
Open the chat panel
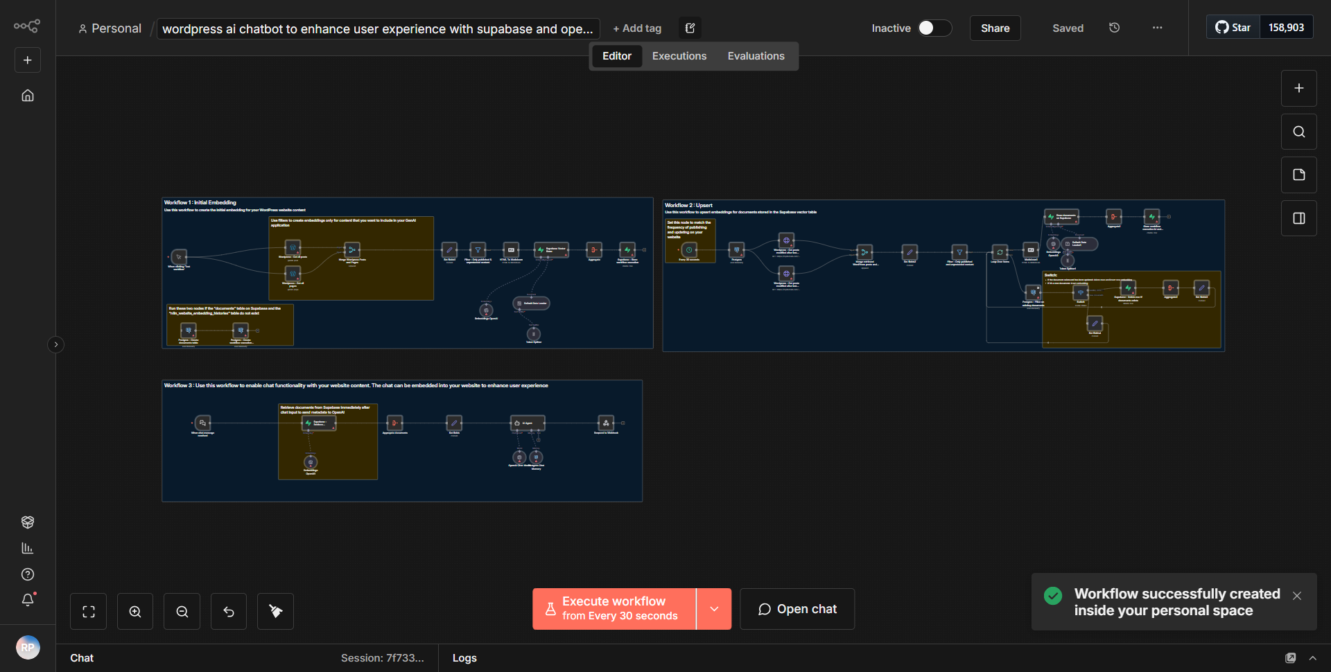pos(797,609)
